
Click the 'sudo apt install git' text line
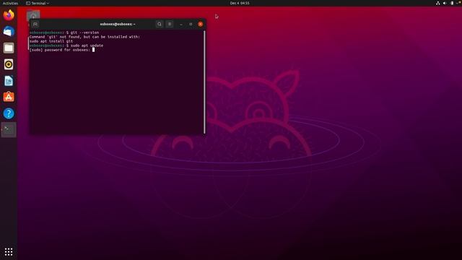coord(51,41)
